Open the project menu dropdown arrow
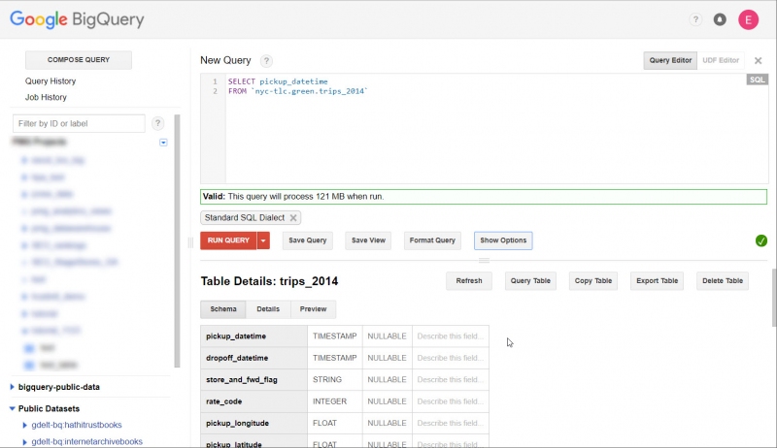Viewport: 777px width, 448px height. (x=163, y=143)
